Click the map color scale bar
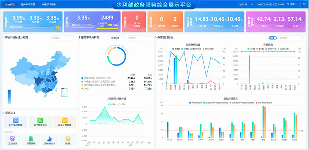This screenshot has width=309, height=150. (x=9, y=97)
